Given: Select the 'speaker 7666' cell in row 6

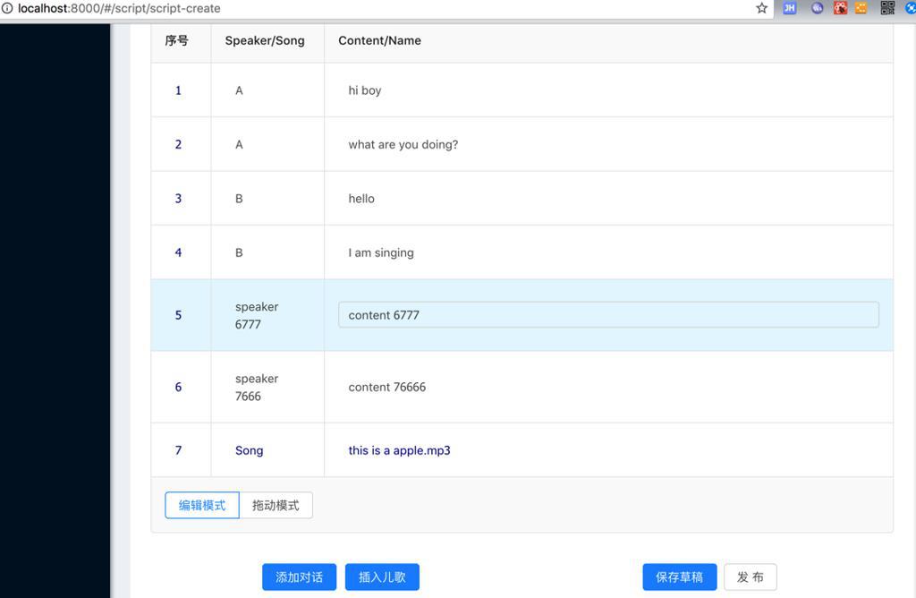Looking at the screenshot, I should (x=257, y=388).
